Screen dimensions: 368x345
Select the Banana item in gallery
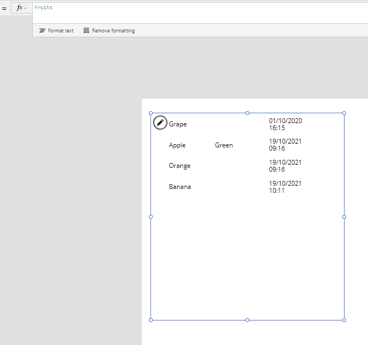[180, 187]
